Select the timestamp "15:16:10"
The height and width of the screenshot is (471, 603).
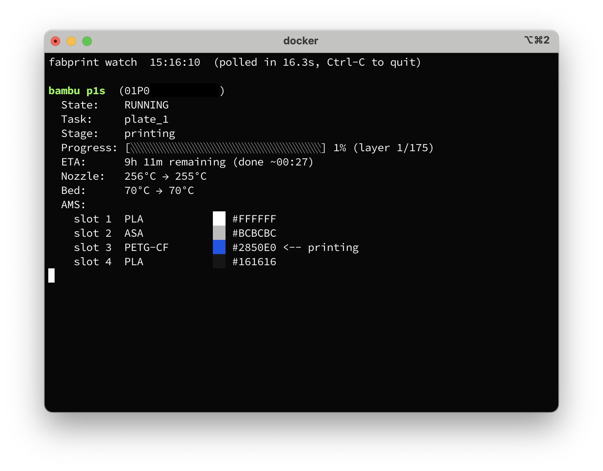175,63
